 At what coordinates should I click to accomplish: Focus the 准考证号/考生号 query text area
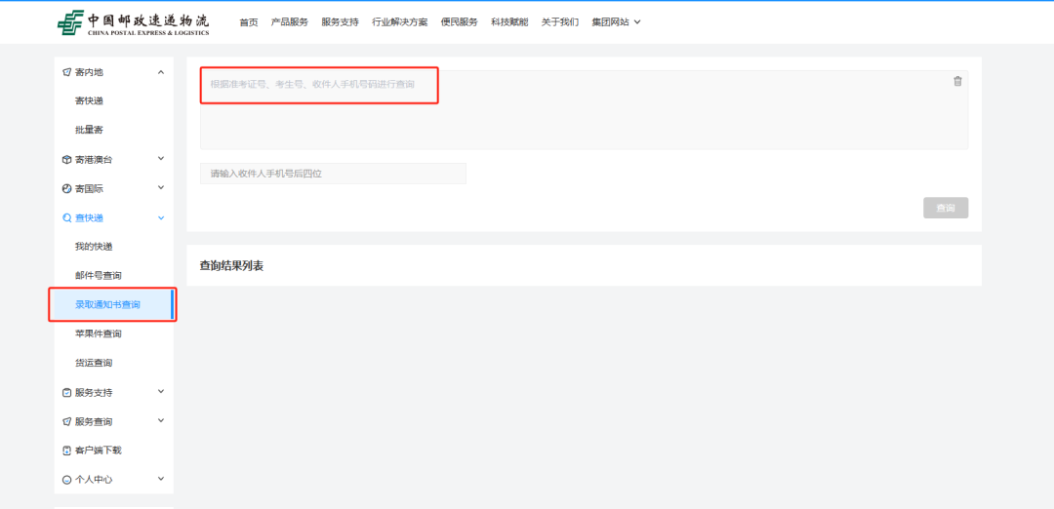pos(585,109)
